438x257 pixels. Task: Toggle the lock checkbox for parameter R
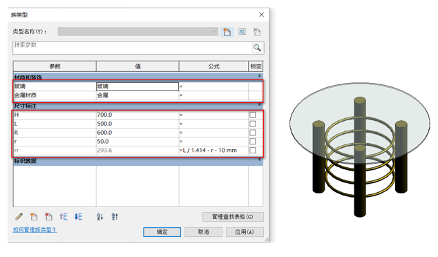coord(253,133)
